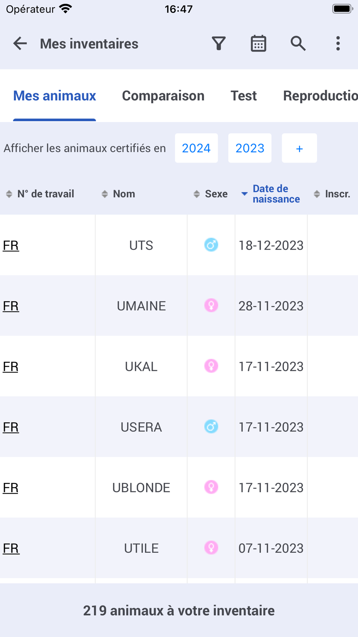Tap the search magnifier icon
Image resolution: width=358 pixels, height=637 pixels.
coord(298,44)
